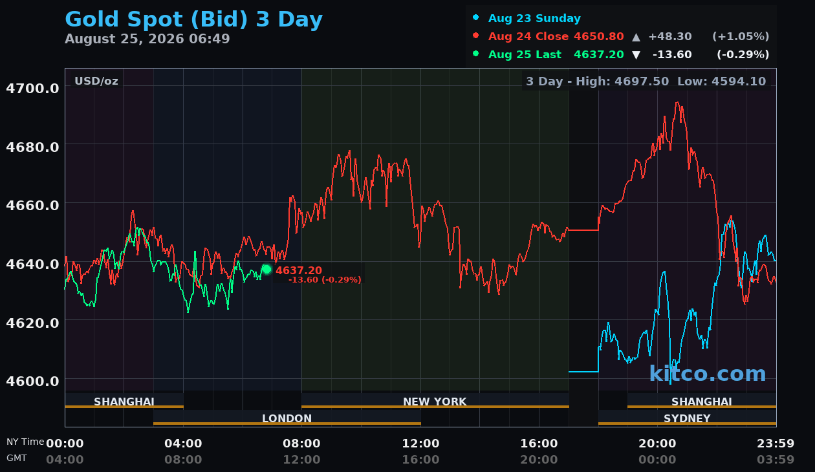Click the 08:00 NY time tick label

(301, 444)
